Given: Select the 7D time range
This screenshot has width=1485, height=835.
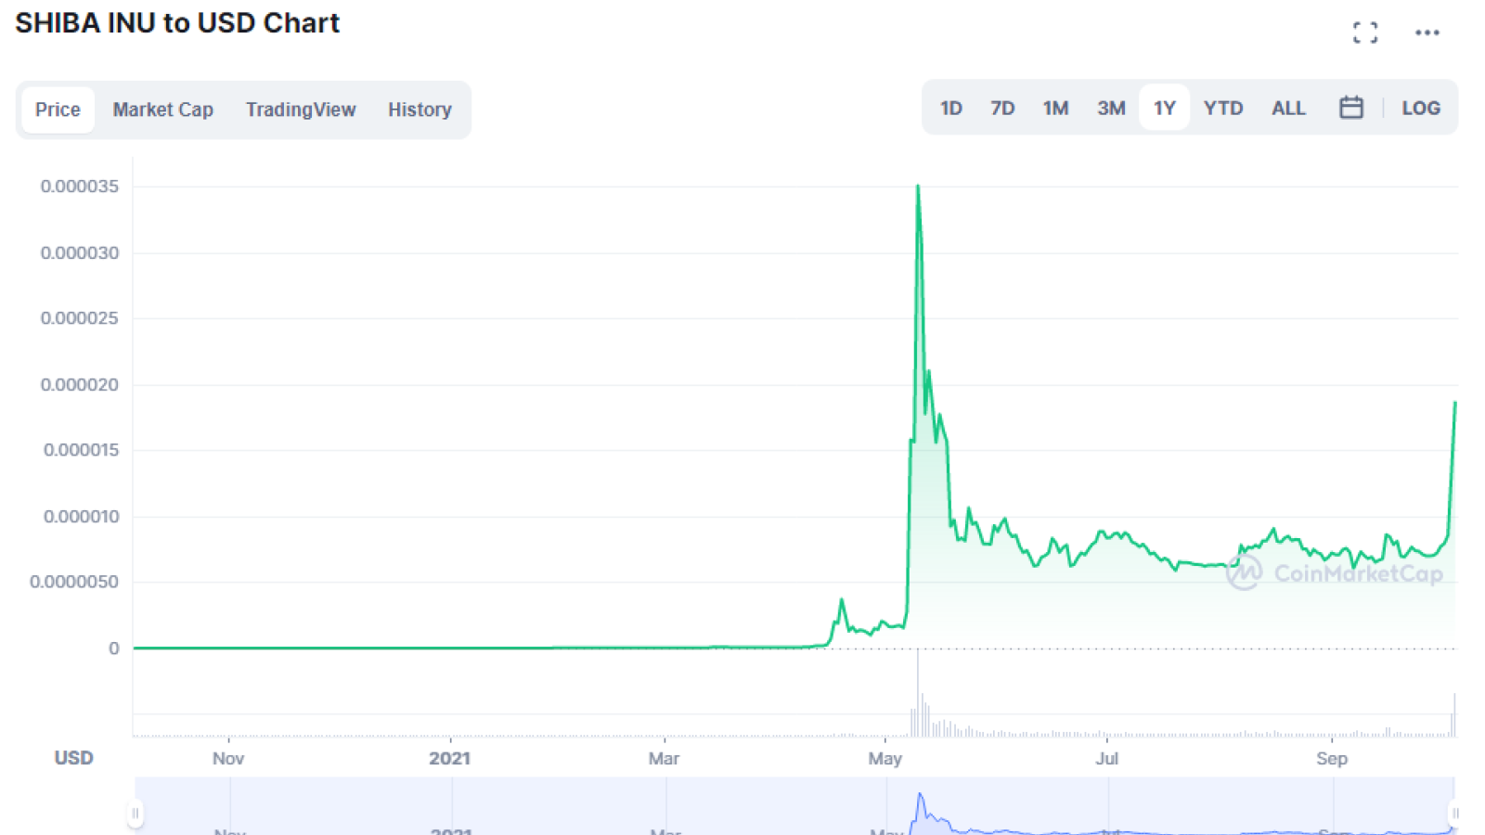Looking at the screenshot, I should [1002, 108].
